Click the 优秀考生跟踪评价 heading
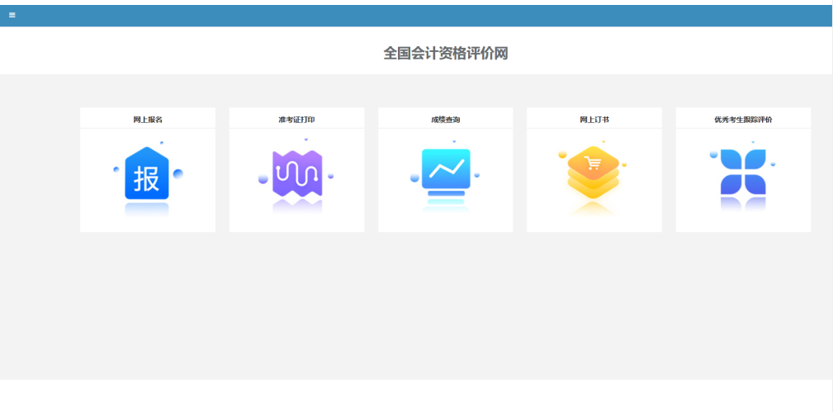Viewport: 833px width, 412px height. (x=743, y=120)
